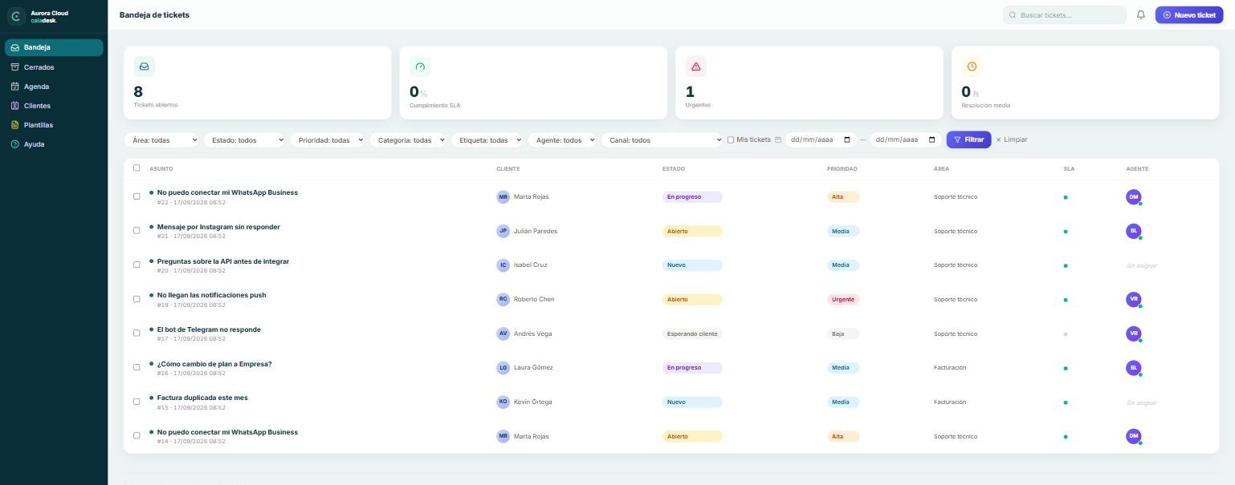Viewport: 1235px width, 485px height.
Task: Open the Área filter dropdown
Action: tap(161, 139)
